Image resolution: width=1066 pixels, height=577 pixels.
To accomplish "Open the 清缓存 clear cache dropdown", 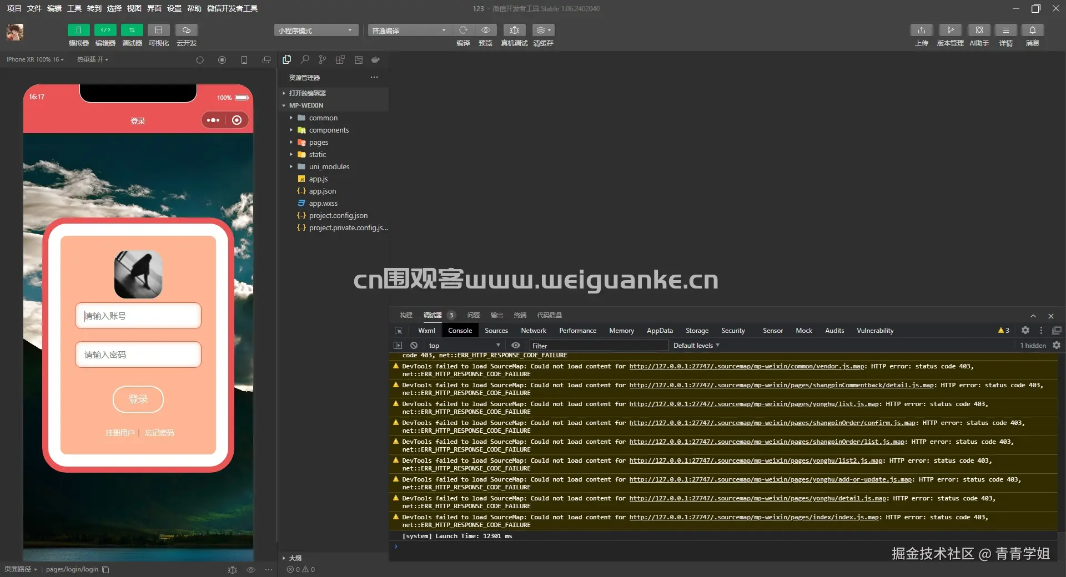I will point(543,30).
